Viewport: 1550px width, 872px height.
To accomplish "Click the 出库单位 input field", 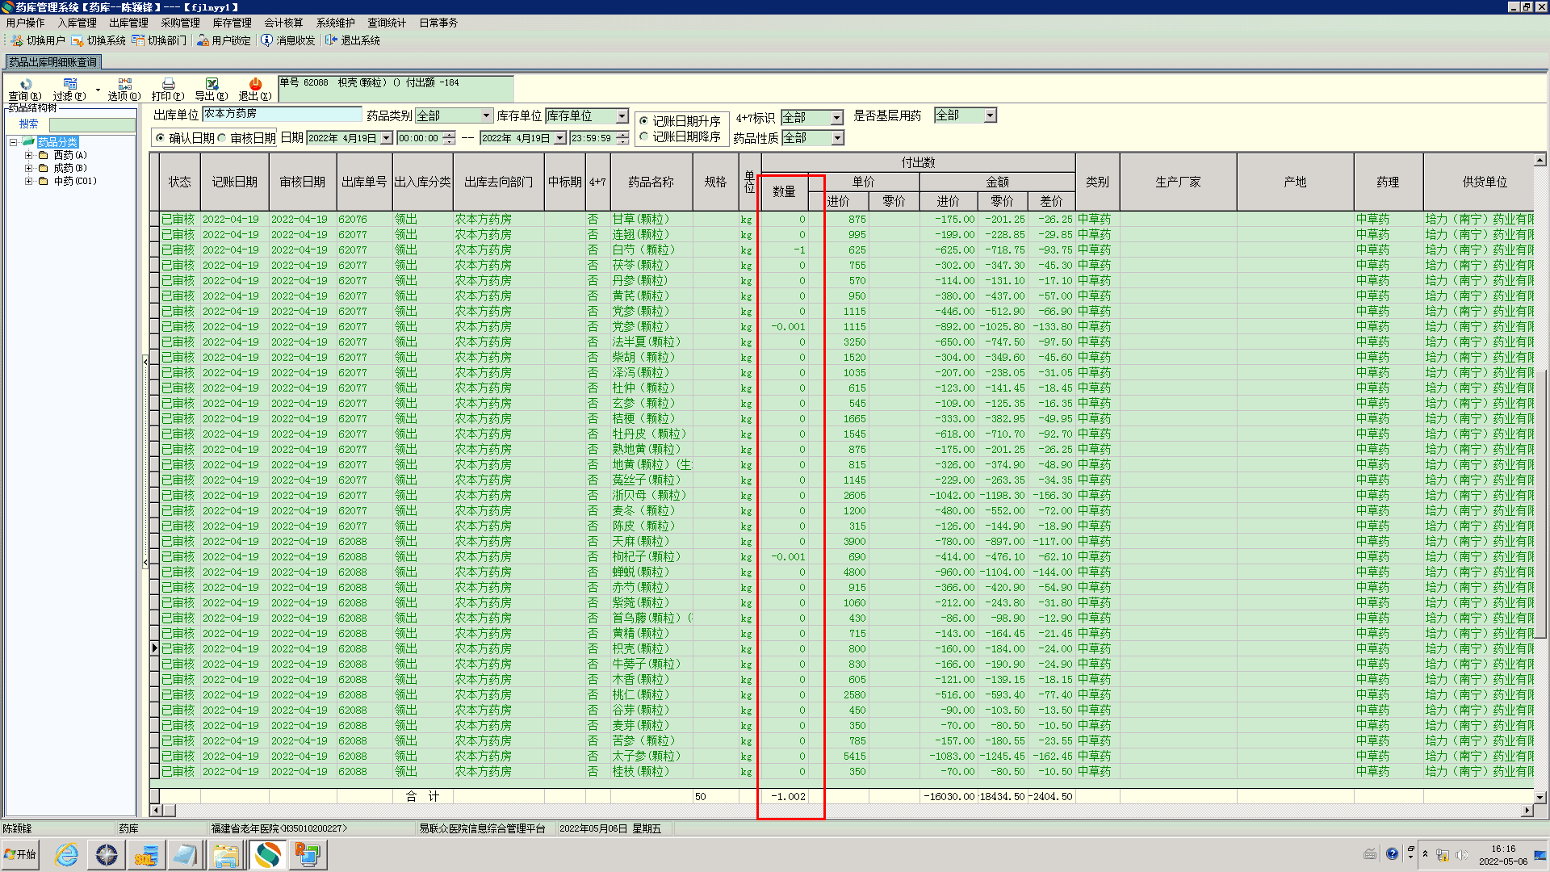I will 281,114.
